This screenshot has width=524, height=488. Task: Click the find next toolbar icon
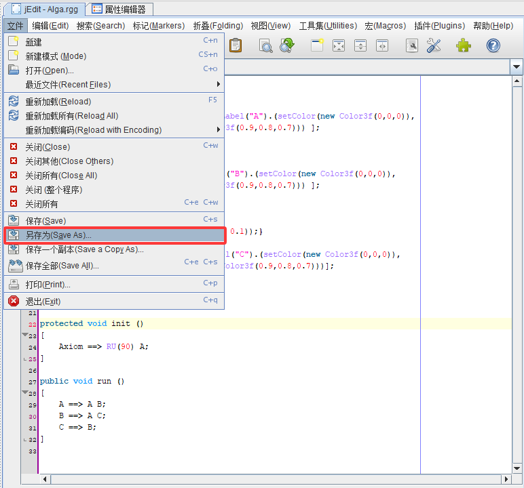[287, 45]
